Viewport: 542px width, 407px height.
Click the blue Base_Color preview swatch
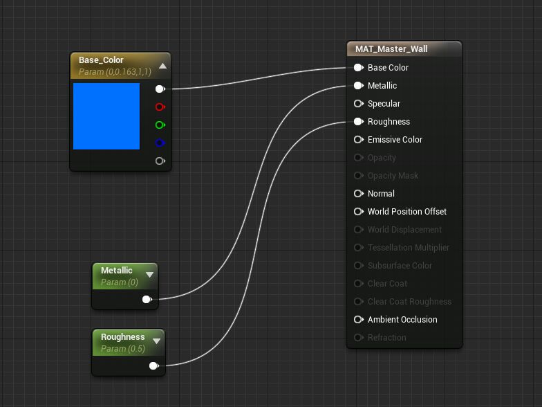coord(106,116)
